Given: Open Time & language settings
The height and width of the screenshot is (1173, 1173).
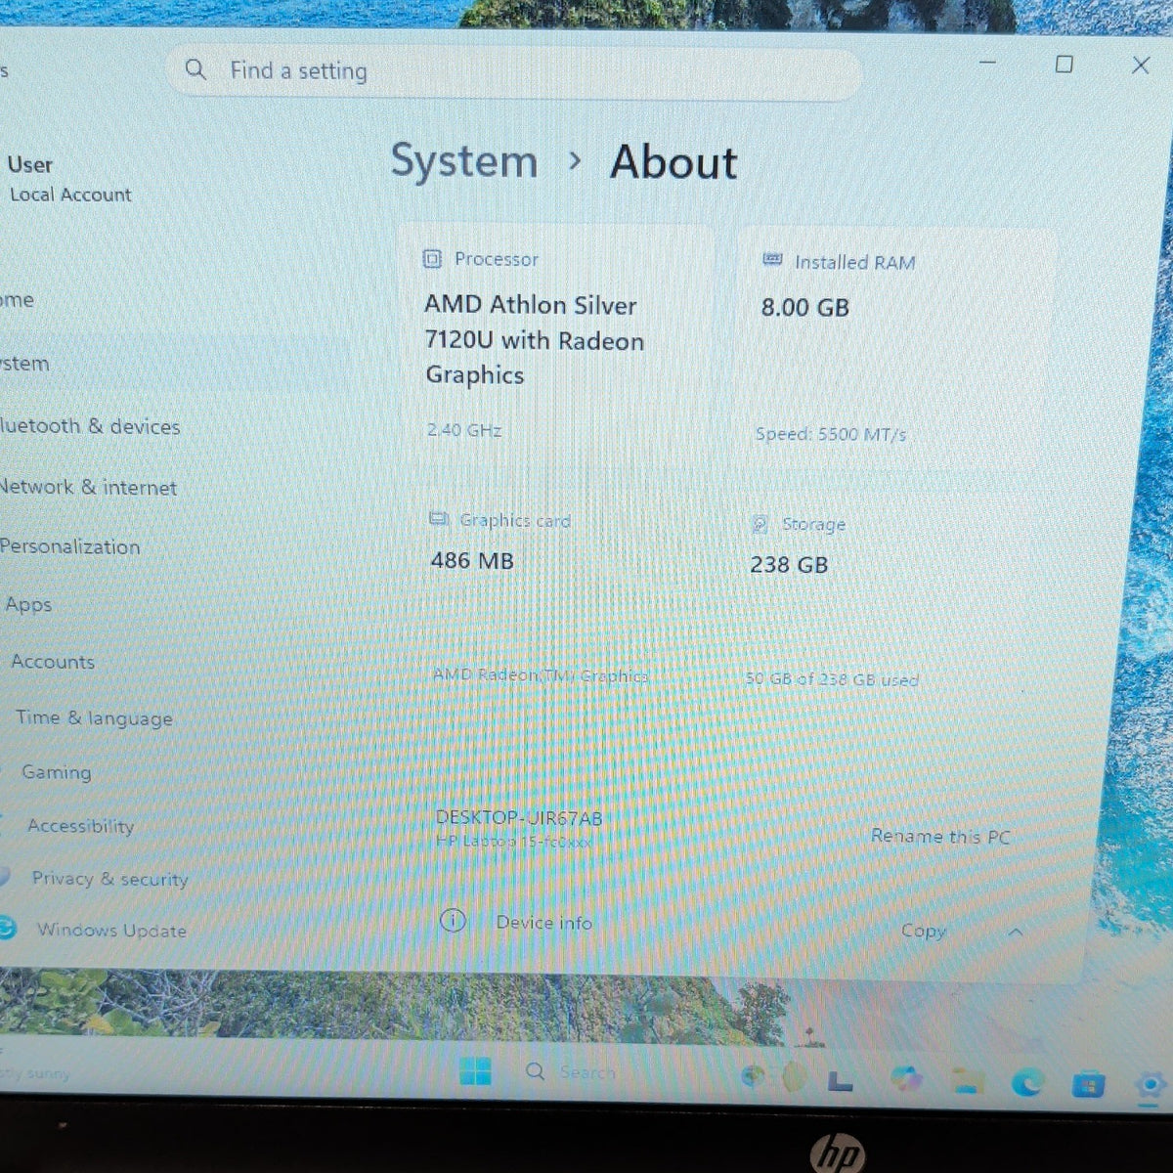Looking at the screenshot, I should coord(94,717).
